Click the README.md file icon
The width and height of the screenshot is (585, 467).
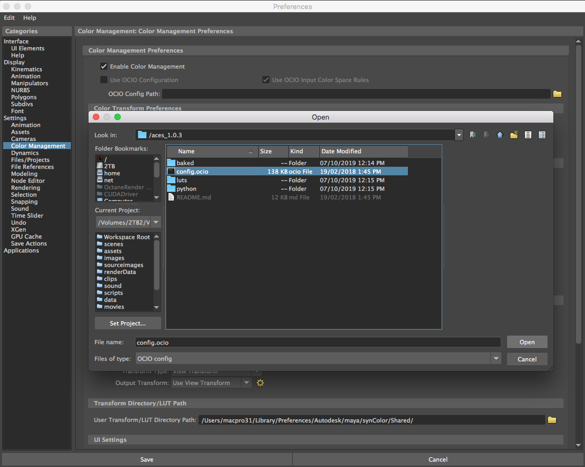[x=171, y=197]
